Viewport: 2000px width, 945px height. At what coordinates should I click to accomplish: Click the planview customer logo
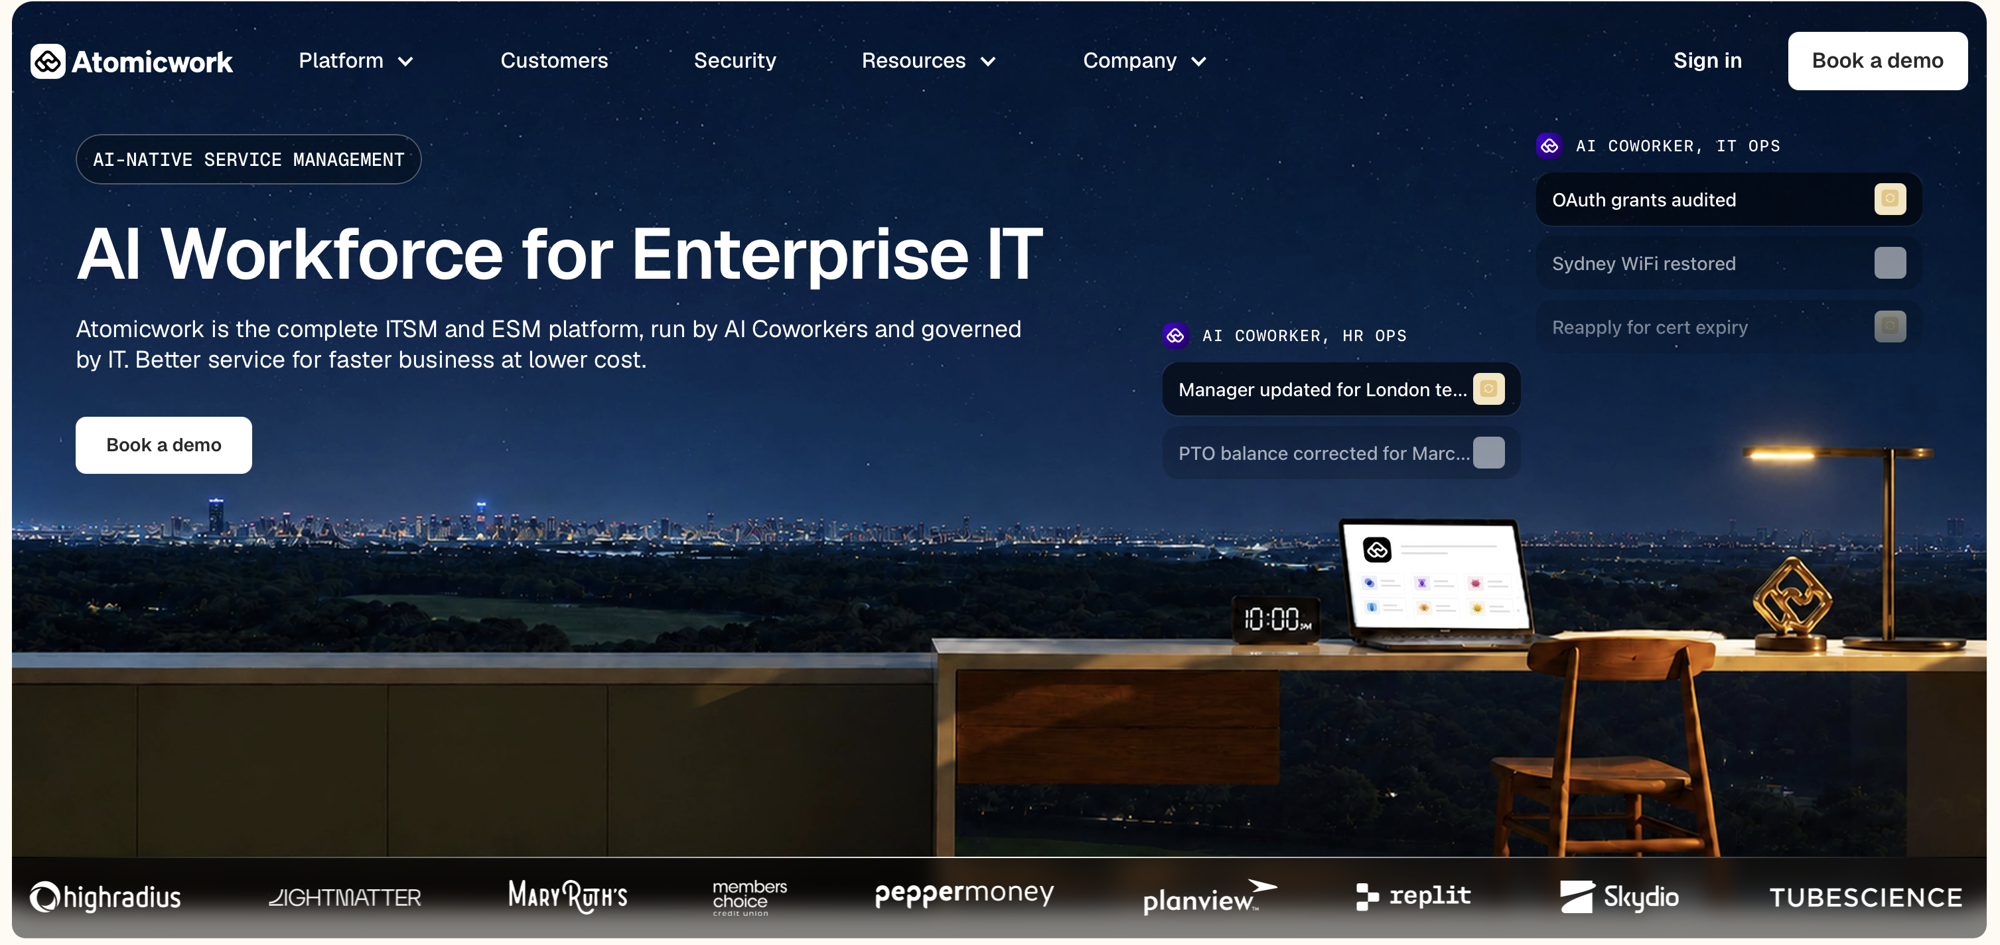click(1209, 897)
